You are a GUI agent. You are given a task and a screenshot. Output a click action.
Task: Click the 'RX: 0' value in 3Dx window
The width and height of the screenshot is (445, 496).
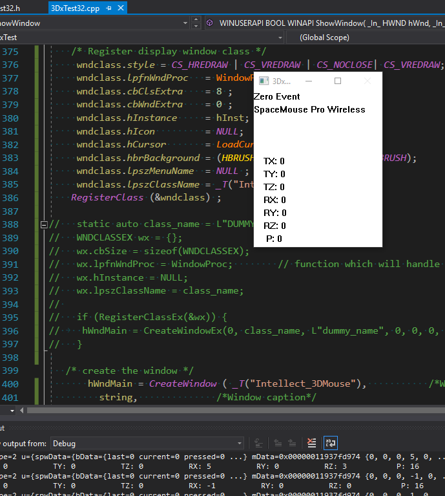click(274, 200)
